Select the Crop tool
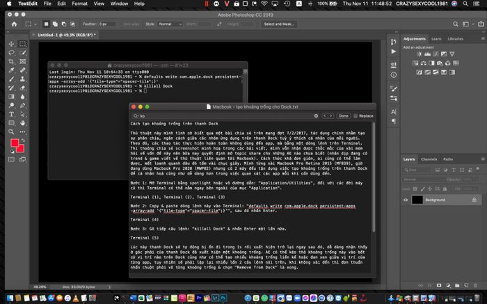The height and width of the screenshot is (304, 487). click(x=12, y=61)
